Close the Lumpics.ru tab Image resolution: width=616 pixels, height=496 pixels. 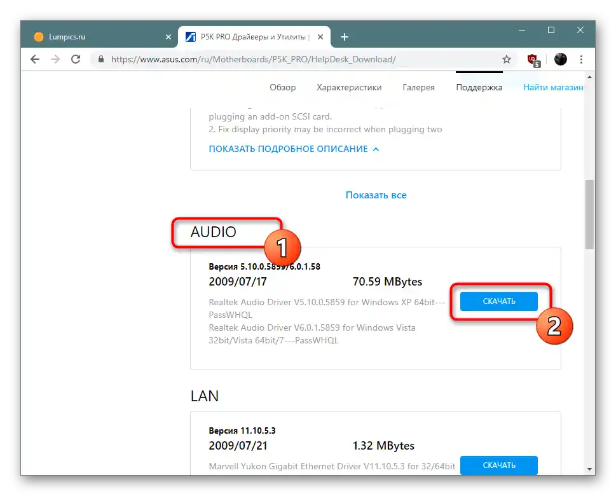168,37
